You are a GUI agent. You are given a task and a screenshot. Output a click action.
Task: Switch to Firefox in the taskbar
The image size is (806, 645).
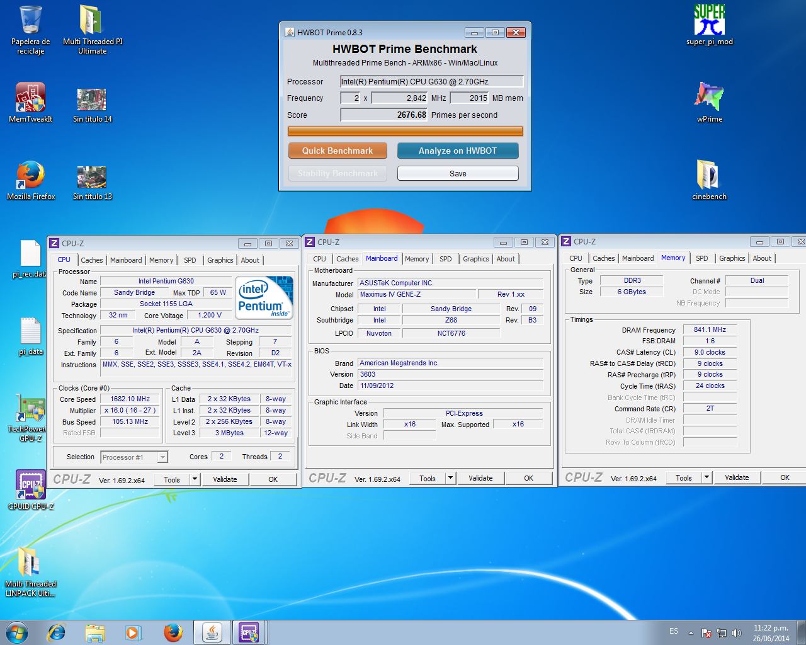click(173, 632)
